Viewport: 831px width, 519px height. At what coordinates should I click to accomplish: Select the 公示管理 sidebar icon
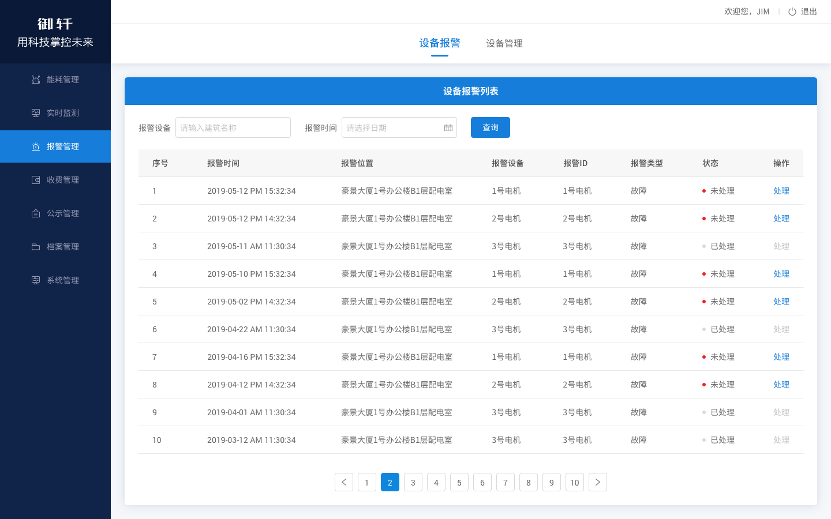pyautogui.click(x=36, y=213)
